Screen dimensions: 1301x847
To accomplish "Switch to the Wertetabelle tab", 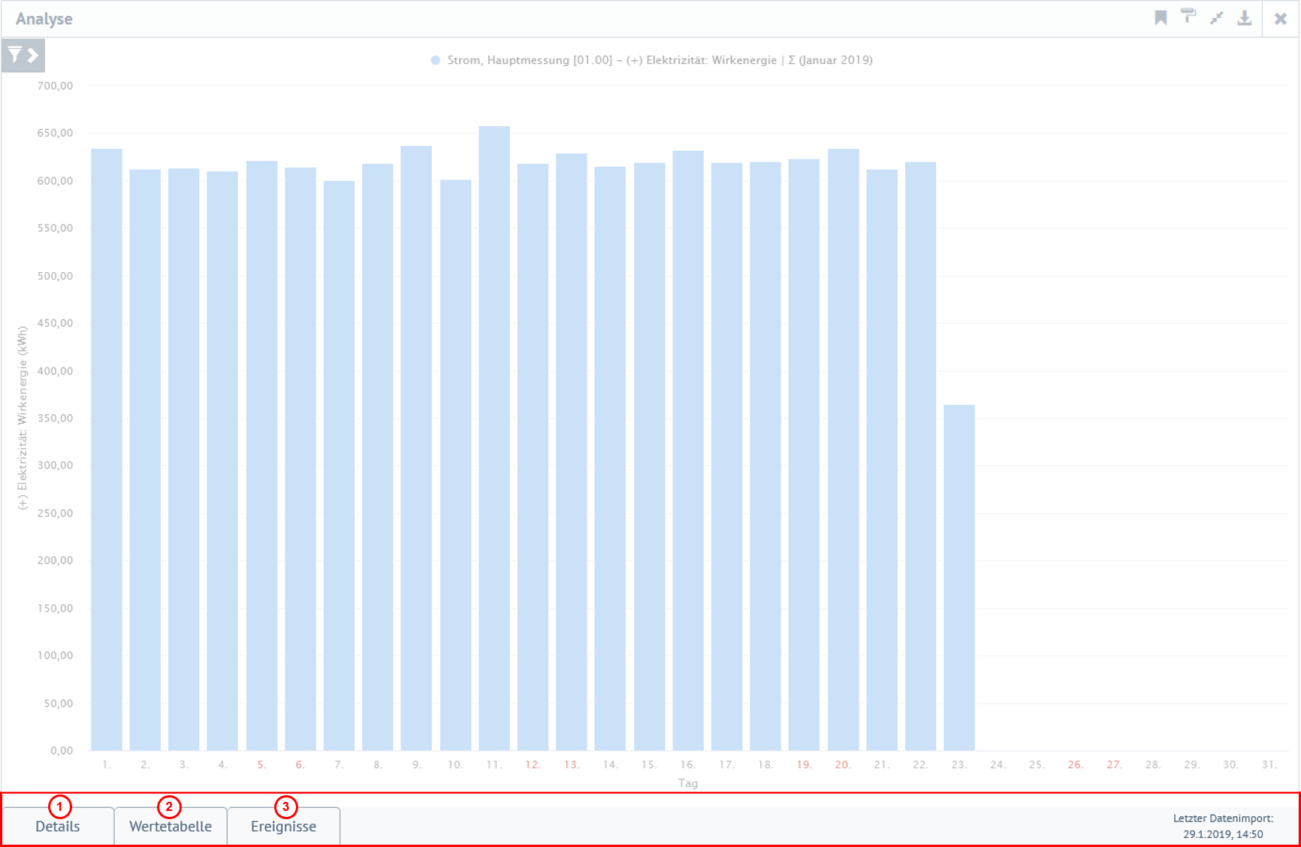I will pyautogui.click(x=171, y=826).
